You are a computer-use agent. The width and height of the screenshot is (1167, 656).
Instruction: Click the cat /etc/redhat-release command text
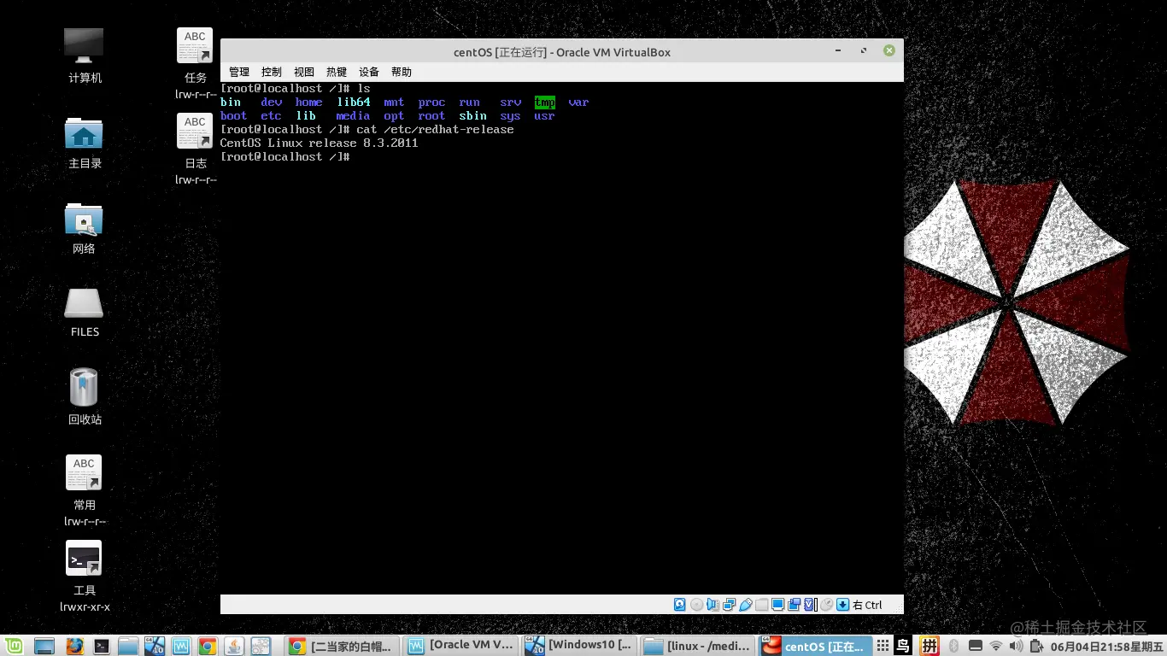(x=436, y=130)
